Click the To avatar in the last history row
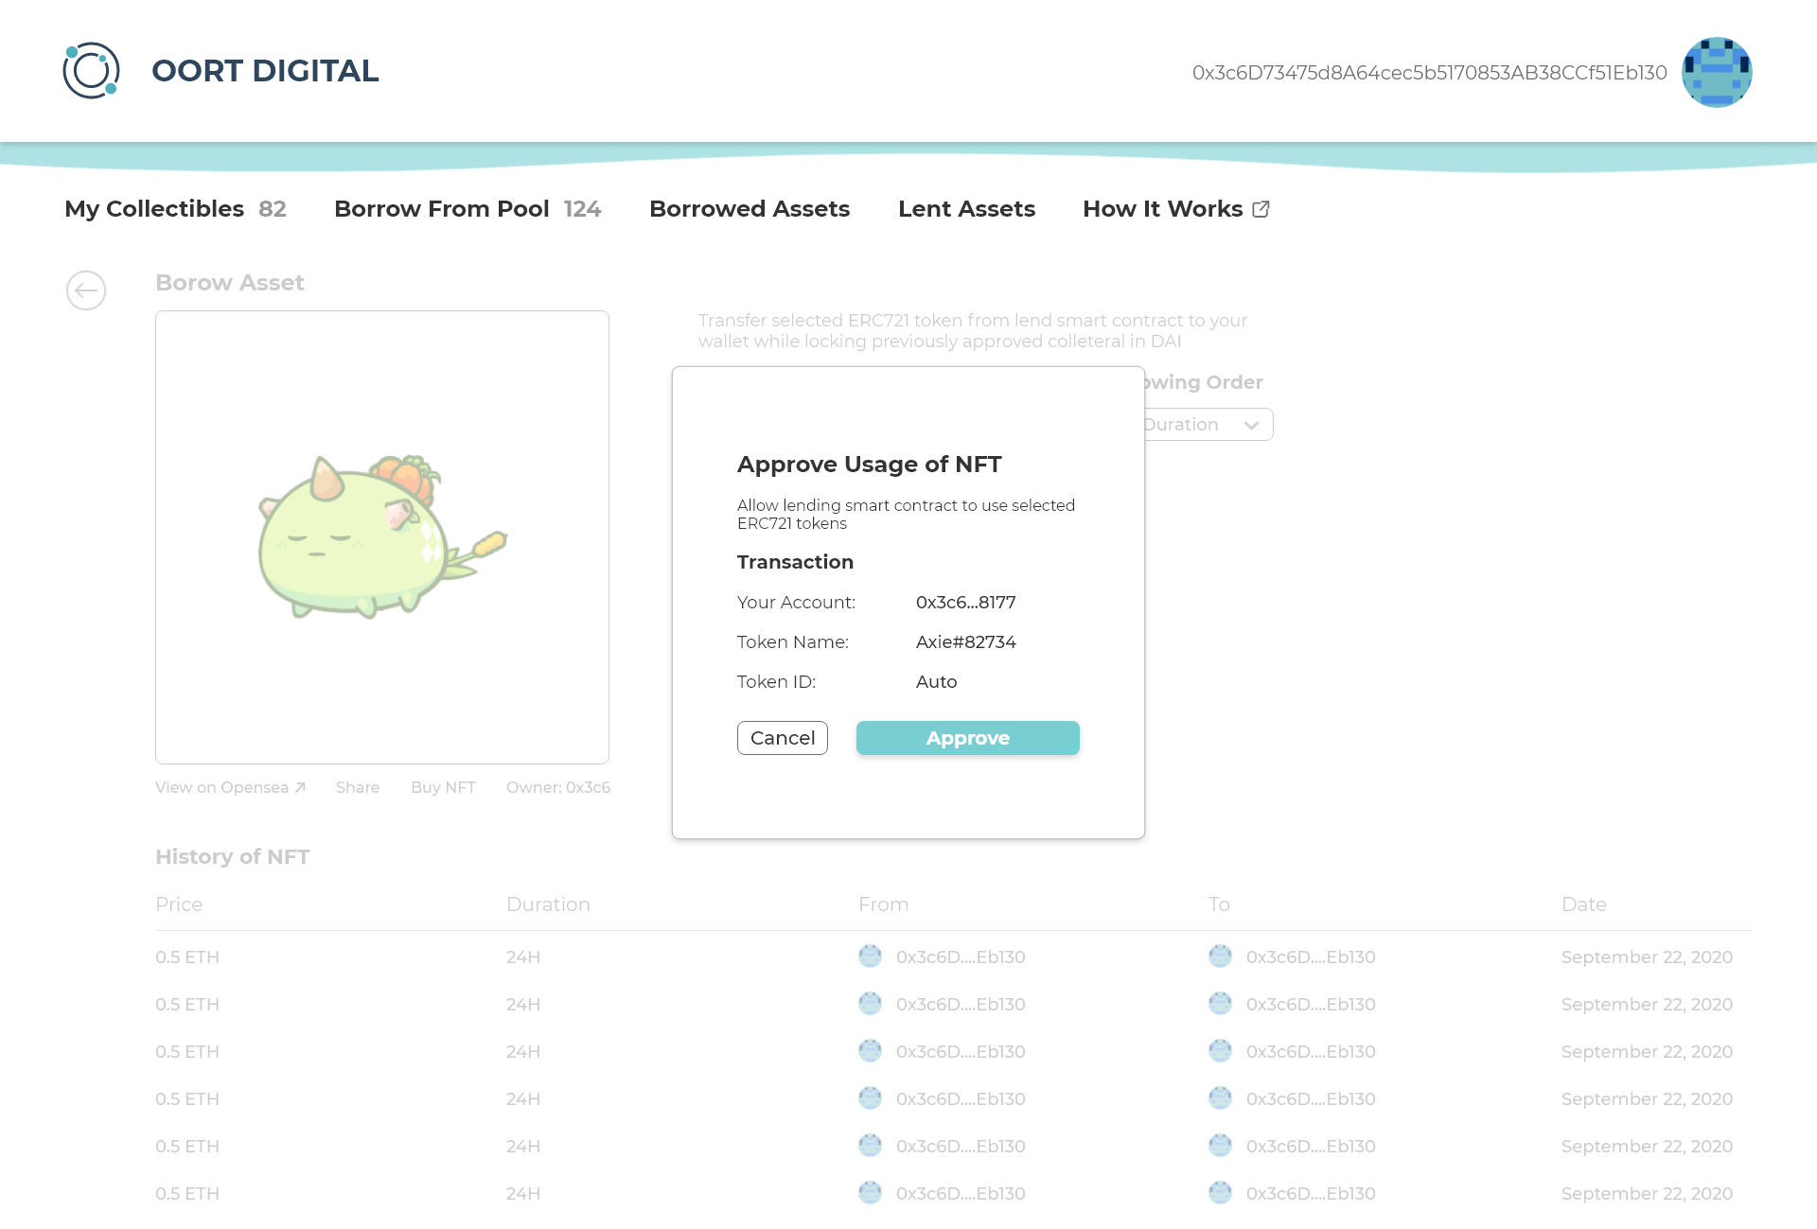Screen dimensions: 1817x1229 click(x=1220, y=1193)
